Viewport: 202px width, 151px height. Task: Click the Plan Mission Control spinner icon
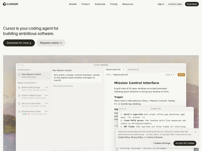[x=19, y=75]
